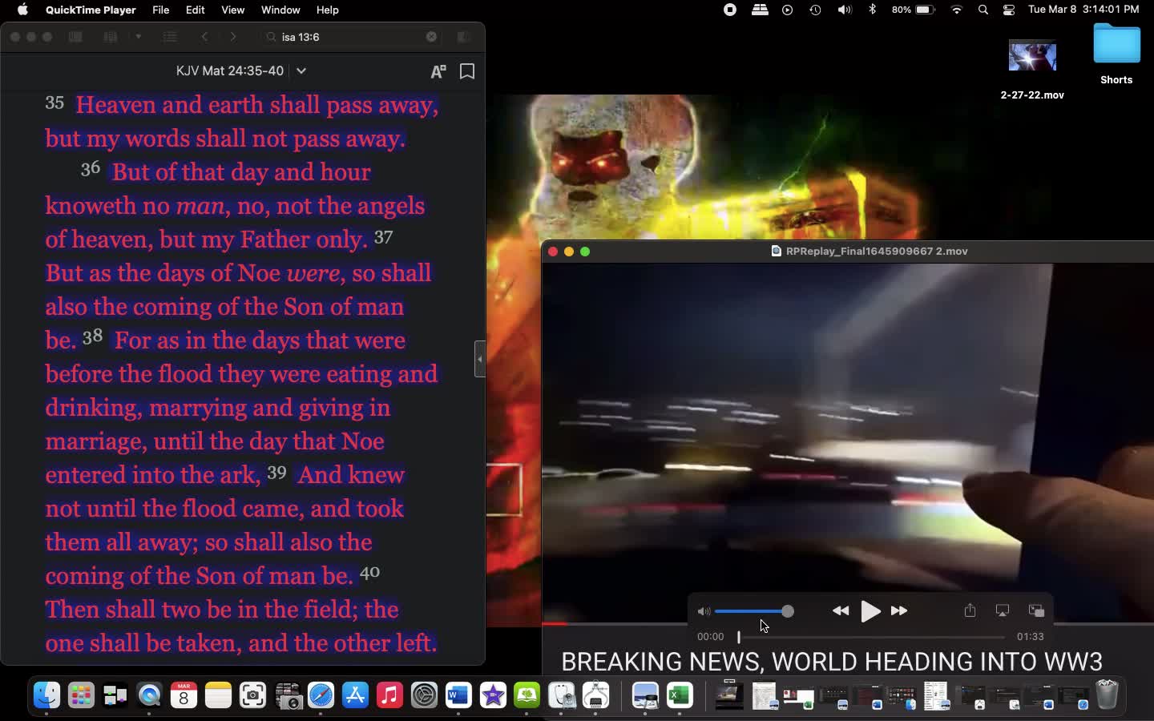The width and height of the screenshot is (1154, 721).
Task: Open Time Machine menu bar icon
Action: pos(815,10)
